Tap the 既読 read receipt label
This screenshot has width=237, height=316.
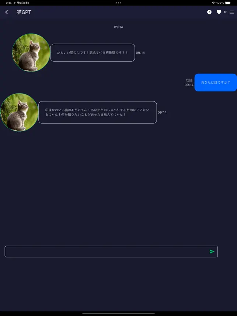click(189, 80)
